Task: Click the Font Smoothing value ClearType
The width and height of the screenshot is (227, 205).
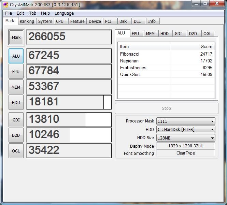Action: 186,153
